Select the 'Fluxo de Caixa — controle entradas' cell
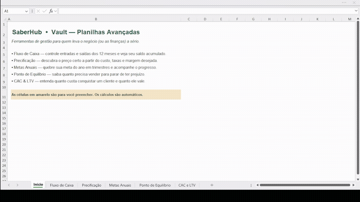 click(96, 54)
